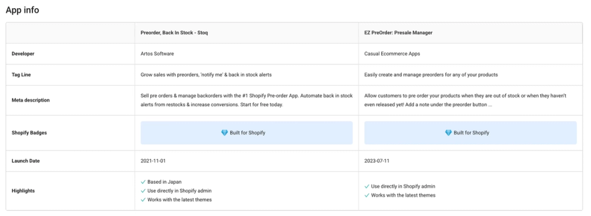Click the diamond icon in Stoq badge
This screenshot has height=216, width=591.
(224, 133)
